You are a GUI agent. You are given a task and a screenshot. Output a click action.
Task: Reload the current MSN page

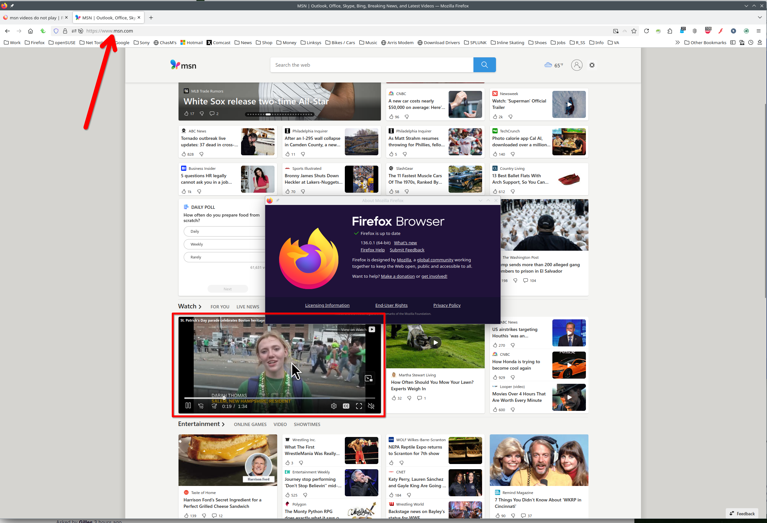[x=646, y=31]
